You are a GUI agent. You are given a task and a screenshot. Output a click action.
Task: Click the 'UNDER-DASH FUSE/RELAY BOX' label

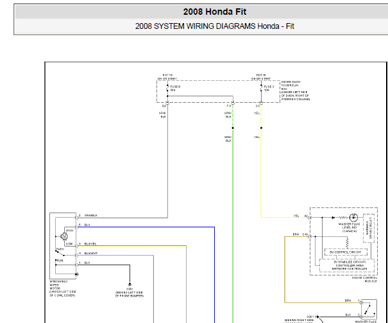pyautogui.click(x=295, y=91)
